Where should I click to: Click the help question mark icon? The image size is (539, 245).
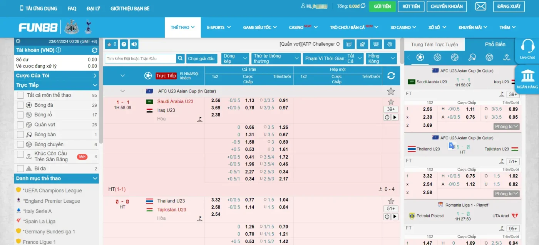pyautogui.click(x=124, y=44)
